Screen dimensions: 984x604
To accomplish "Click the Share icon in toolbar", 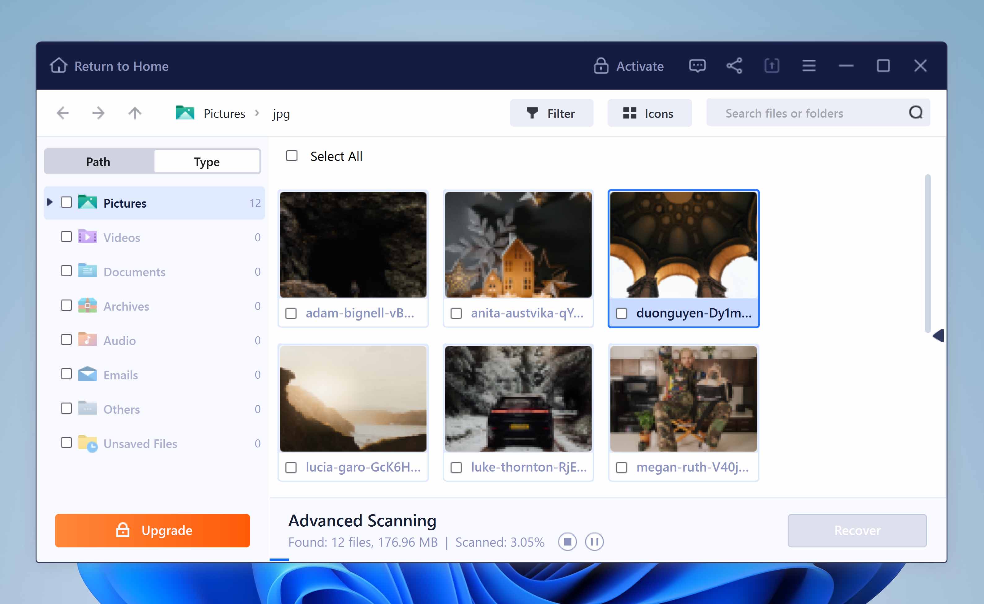I will point(735,65).
